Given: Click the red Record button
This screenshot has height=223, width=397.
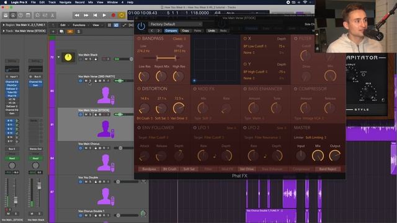Looking at the screenshot, I should point(114,15).
